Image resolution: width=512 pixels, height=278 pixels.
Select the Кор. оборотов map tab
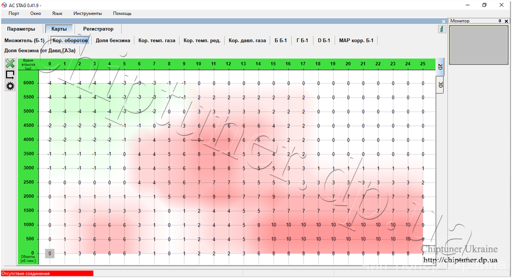70,40
